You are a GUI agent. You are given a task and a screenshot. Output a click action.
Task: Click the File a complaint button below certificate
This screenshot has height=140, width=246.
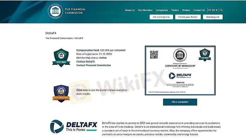coord(180,102)
